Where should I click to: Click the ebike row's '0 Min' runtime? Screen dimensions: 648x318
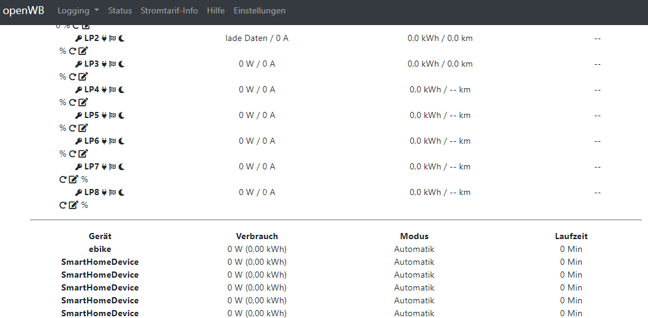point(571,249)
